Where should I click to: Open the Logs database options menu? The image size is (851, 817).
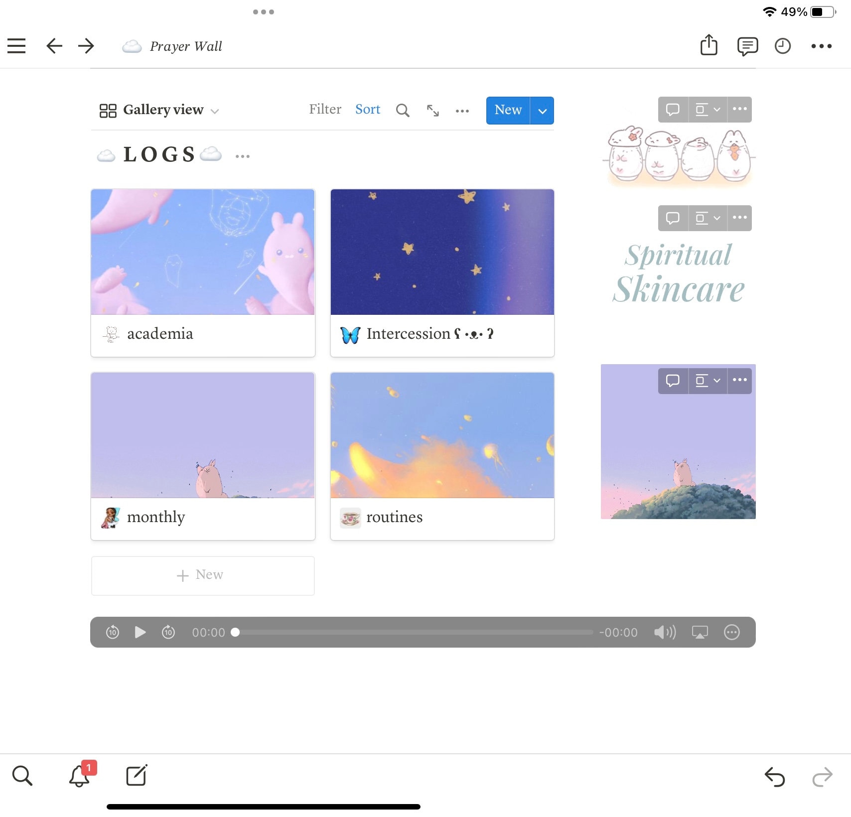[243, 155]
